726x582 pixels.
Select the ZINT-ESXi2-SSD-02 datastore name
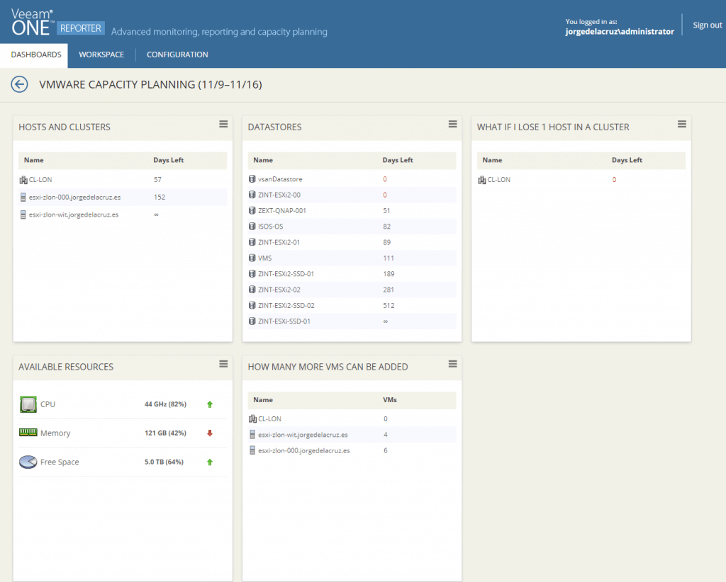[286, 306]
